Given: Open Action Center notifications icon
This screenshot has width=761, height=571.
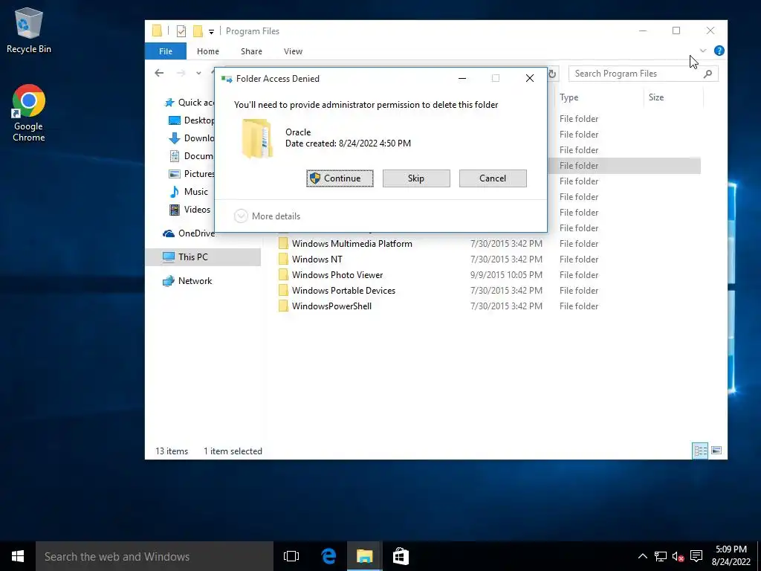Looking at the screenshot, I should click(x=696, y=556).
